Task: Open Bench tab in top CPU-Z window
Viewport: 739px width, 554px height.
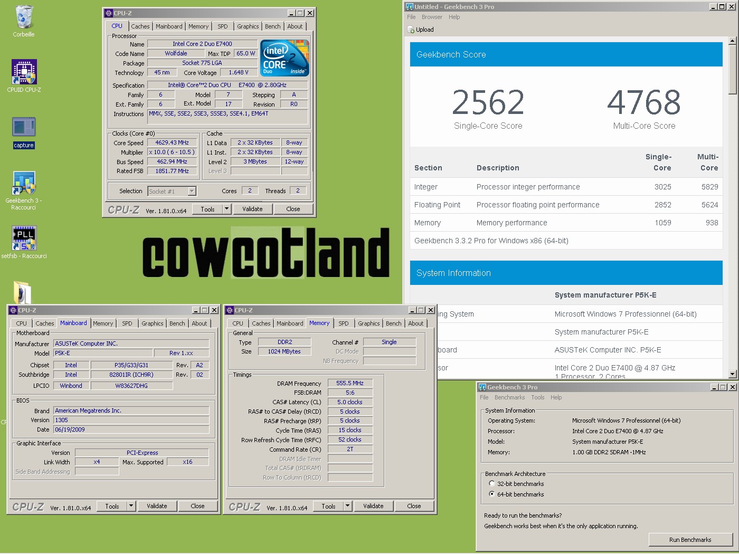Action: pos(273,26)
